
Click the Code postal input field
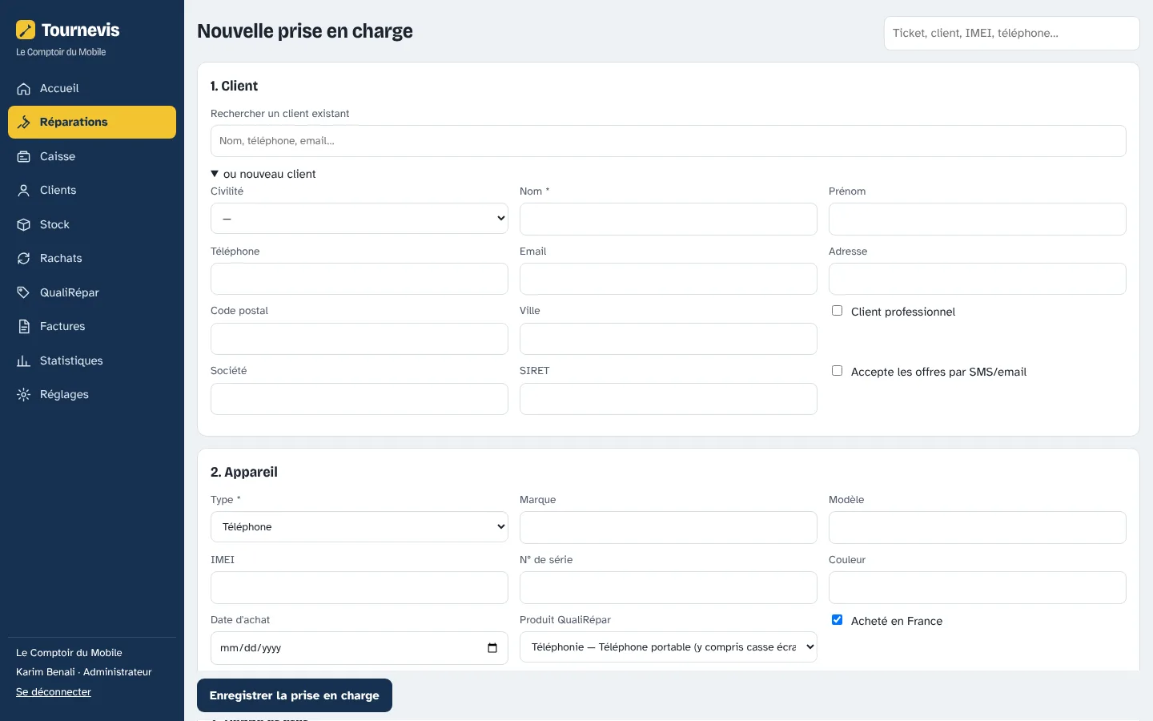[360, 339]
